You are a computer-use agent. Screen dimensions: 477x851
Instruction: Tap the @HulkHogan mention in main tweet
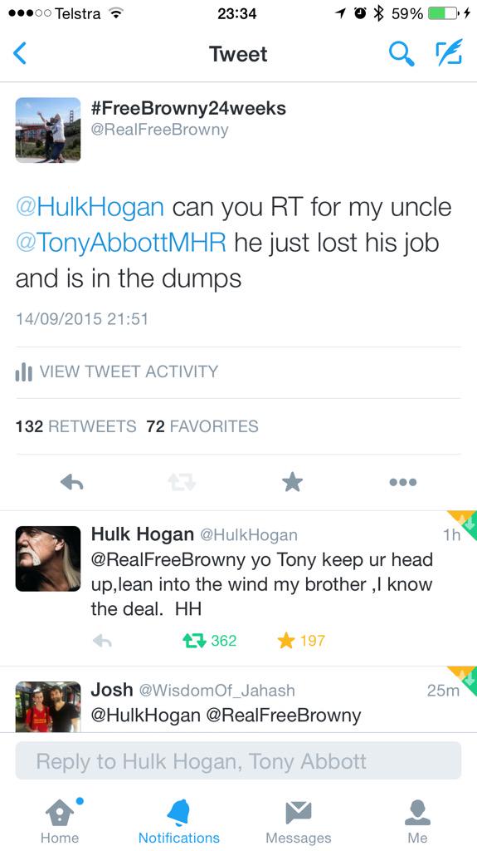tap(90, 207)
